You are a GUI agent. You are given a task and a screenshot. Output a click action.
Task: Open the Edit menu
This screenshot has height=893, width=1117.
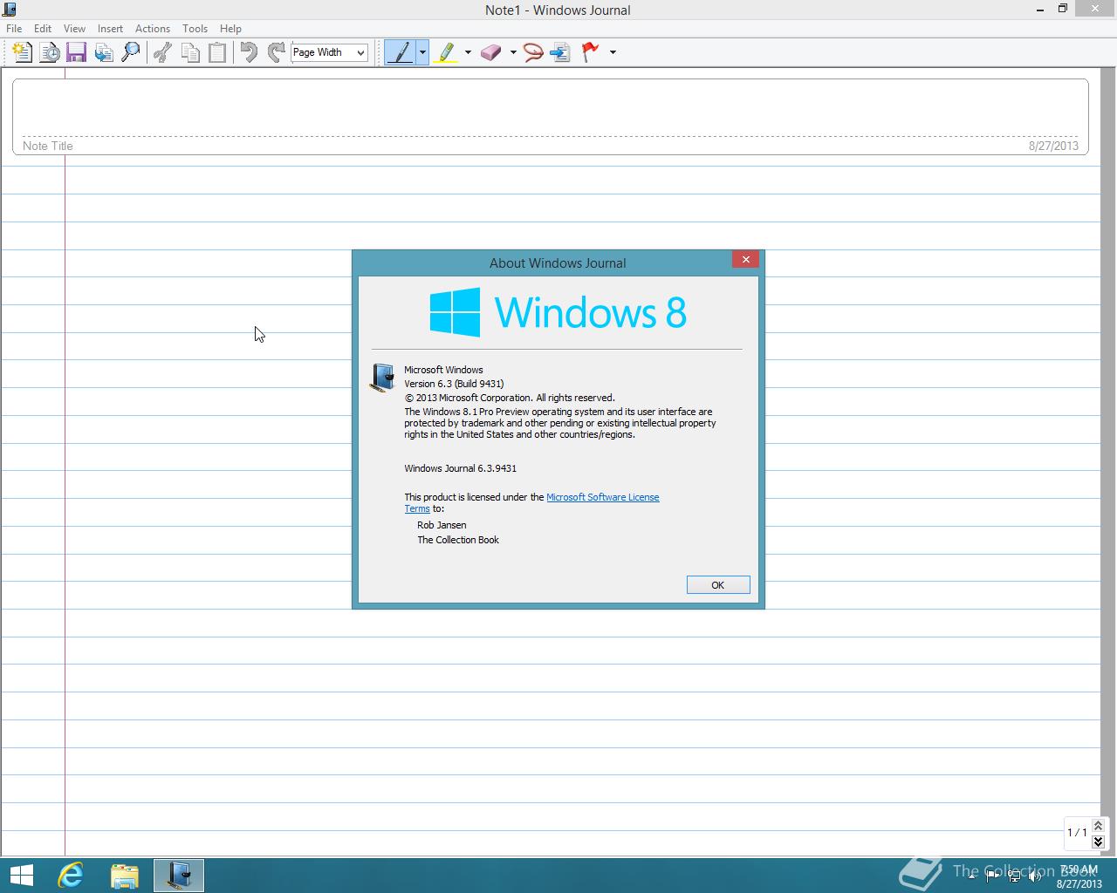pyautogui.click(x=43, y=29)
